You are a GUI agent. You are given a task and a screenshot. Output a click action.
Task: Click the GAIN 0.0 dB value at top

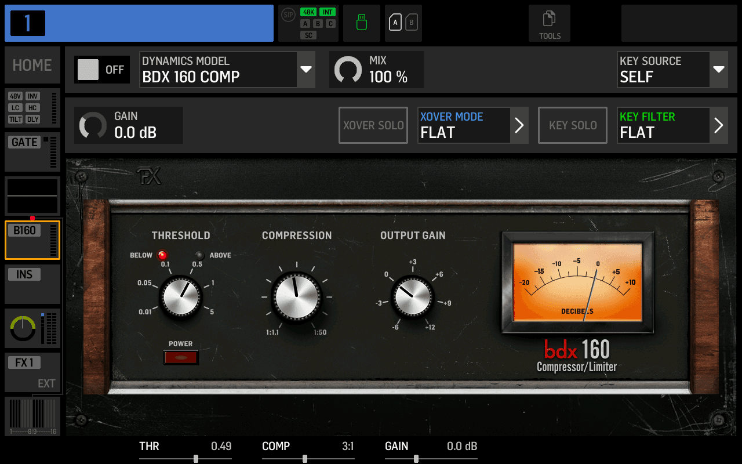[x=135, y=133]
